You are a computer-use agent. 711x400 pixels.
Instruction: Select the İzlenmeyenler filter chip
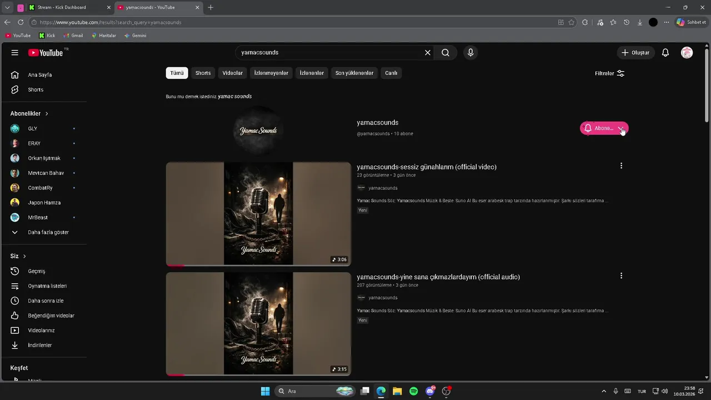(x=271, y=73)
